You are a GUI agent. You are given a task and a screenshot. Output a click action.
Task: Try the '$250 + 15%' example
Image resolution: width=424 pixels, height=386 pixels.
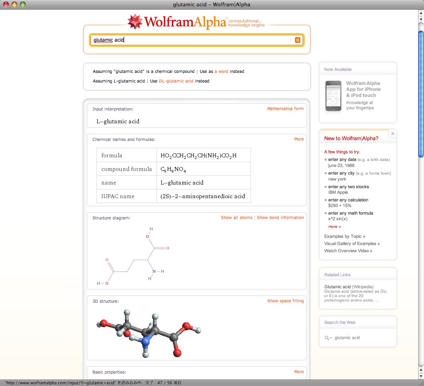click(340, 205)
